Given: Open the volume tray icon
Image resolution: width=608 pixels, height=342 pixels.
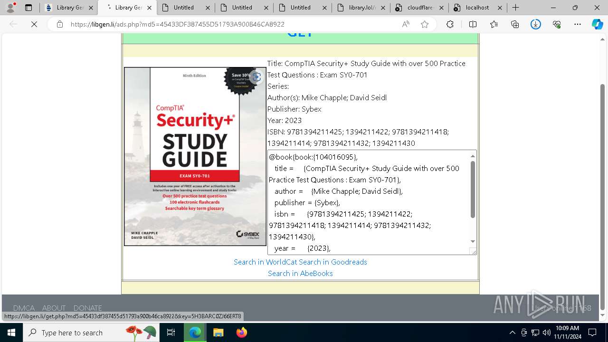Looking at the screenshot, I should [547, 332].
